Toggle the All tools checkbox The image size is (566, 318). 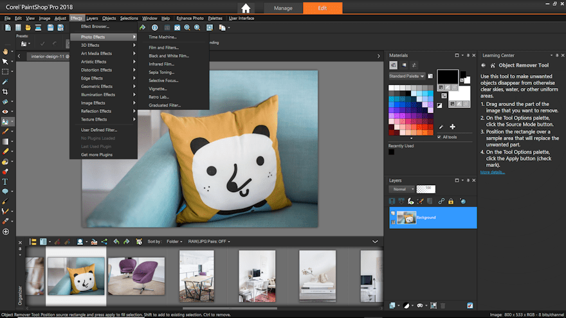pos(439,137)
